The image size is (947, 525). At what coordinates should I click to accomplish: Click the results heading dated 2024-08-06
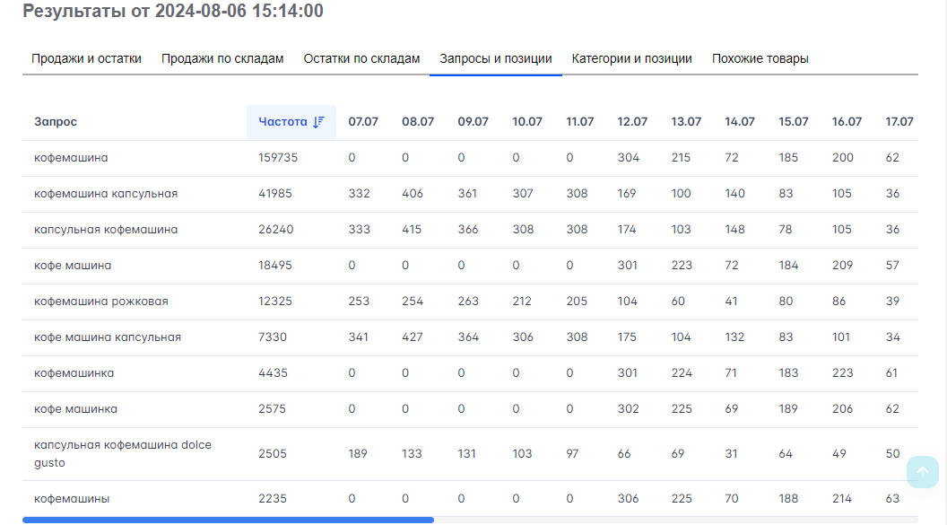173,11
